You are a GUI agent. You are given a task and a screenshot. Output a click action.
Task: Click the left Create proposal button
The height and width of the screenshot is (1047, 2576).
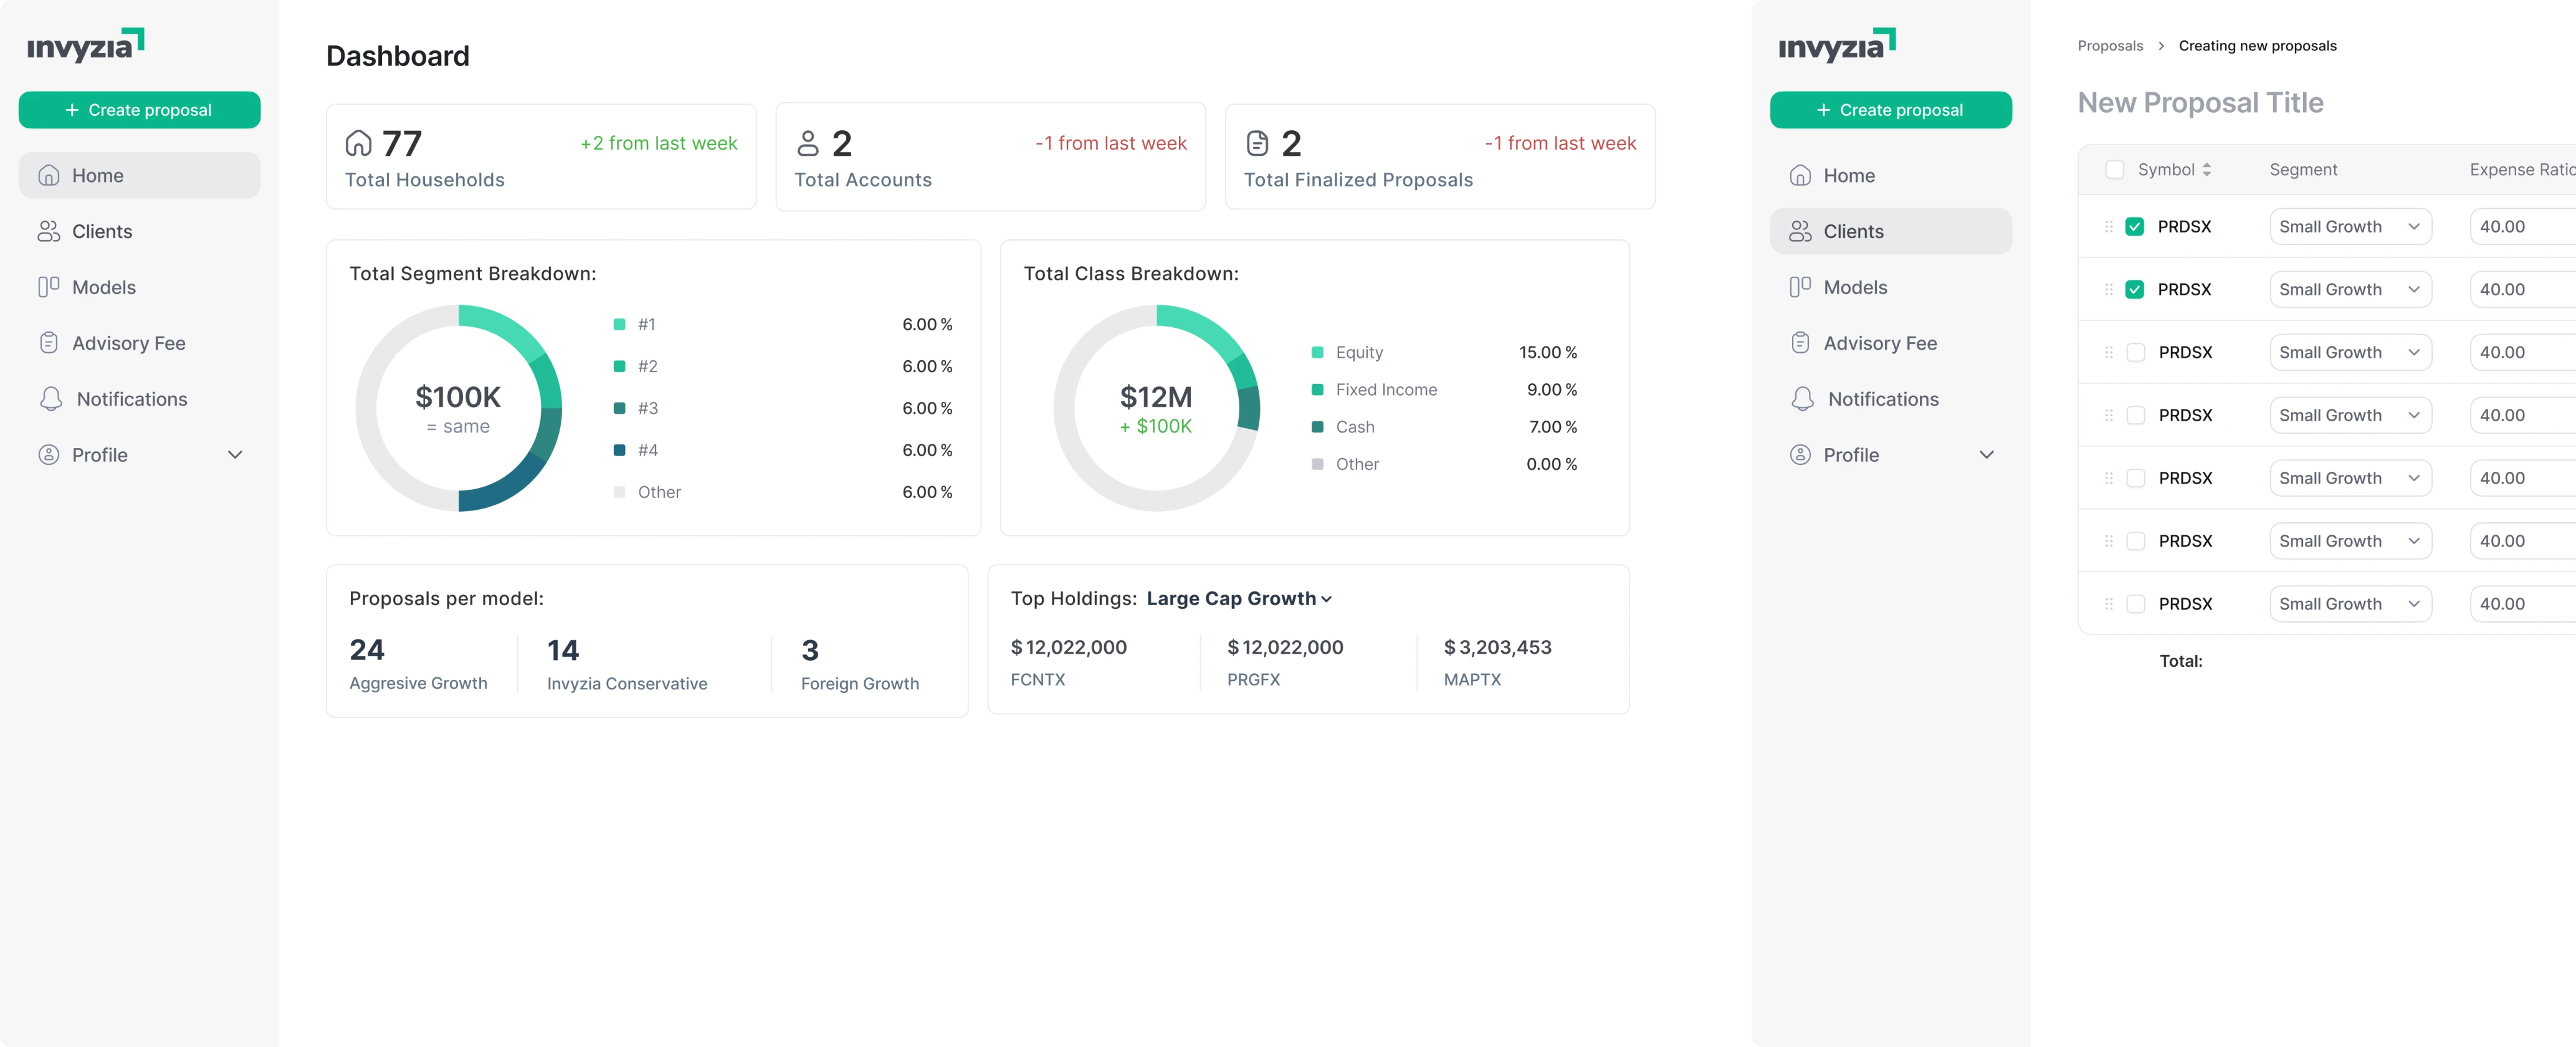(139, 110)
